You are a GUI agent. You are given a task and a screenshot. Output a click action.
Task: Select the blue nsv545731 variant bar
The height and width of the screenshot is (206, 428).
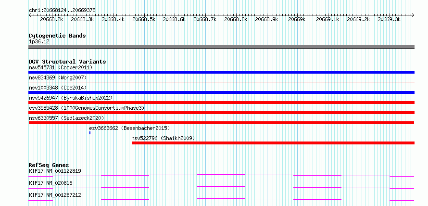(x=221, y=72)
